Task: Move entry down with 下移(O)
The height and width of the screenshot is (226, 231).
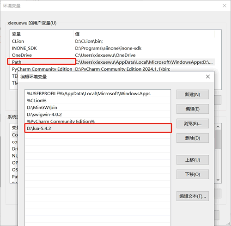Action: (193, 174)
